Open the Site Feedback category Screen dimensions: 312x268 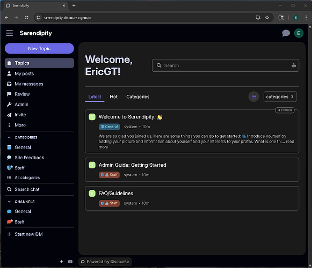point(39,158)
